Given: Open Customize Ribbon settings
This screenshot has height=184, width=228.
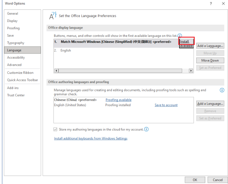Looking at the screenshot, I should click(x=20, y=73).
